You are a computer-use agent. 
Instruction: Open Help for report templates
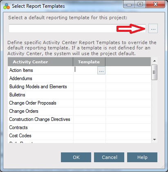[x=142, y=157]
